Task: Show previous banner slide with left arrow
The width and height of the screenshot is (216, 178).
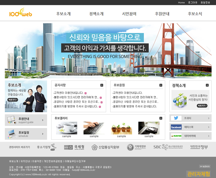Action: pyautogui.click(x=8, y=50)
